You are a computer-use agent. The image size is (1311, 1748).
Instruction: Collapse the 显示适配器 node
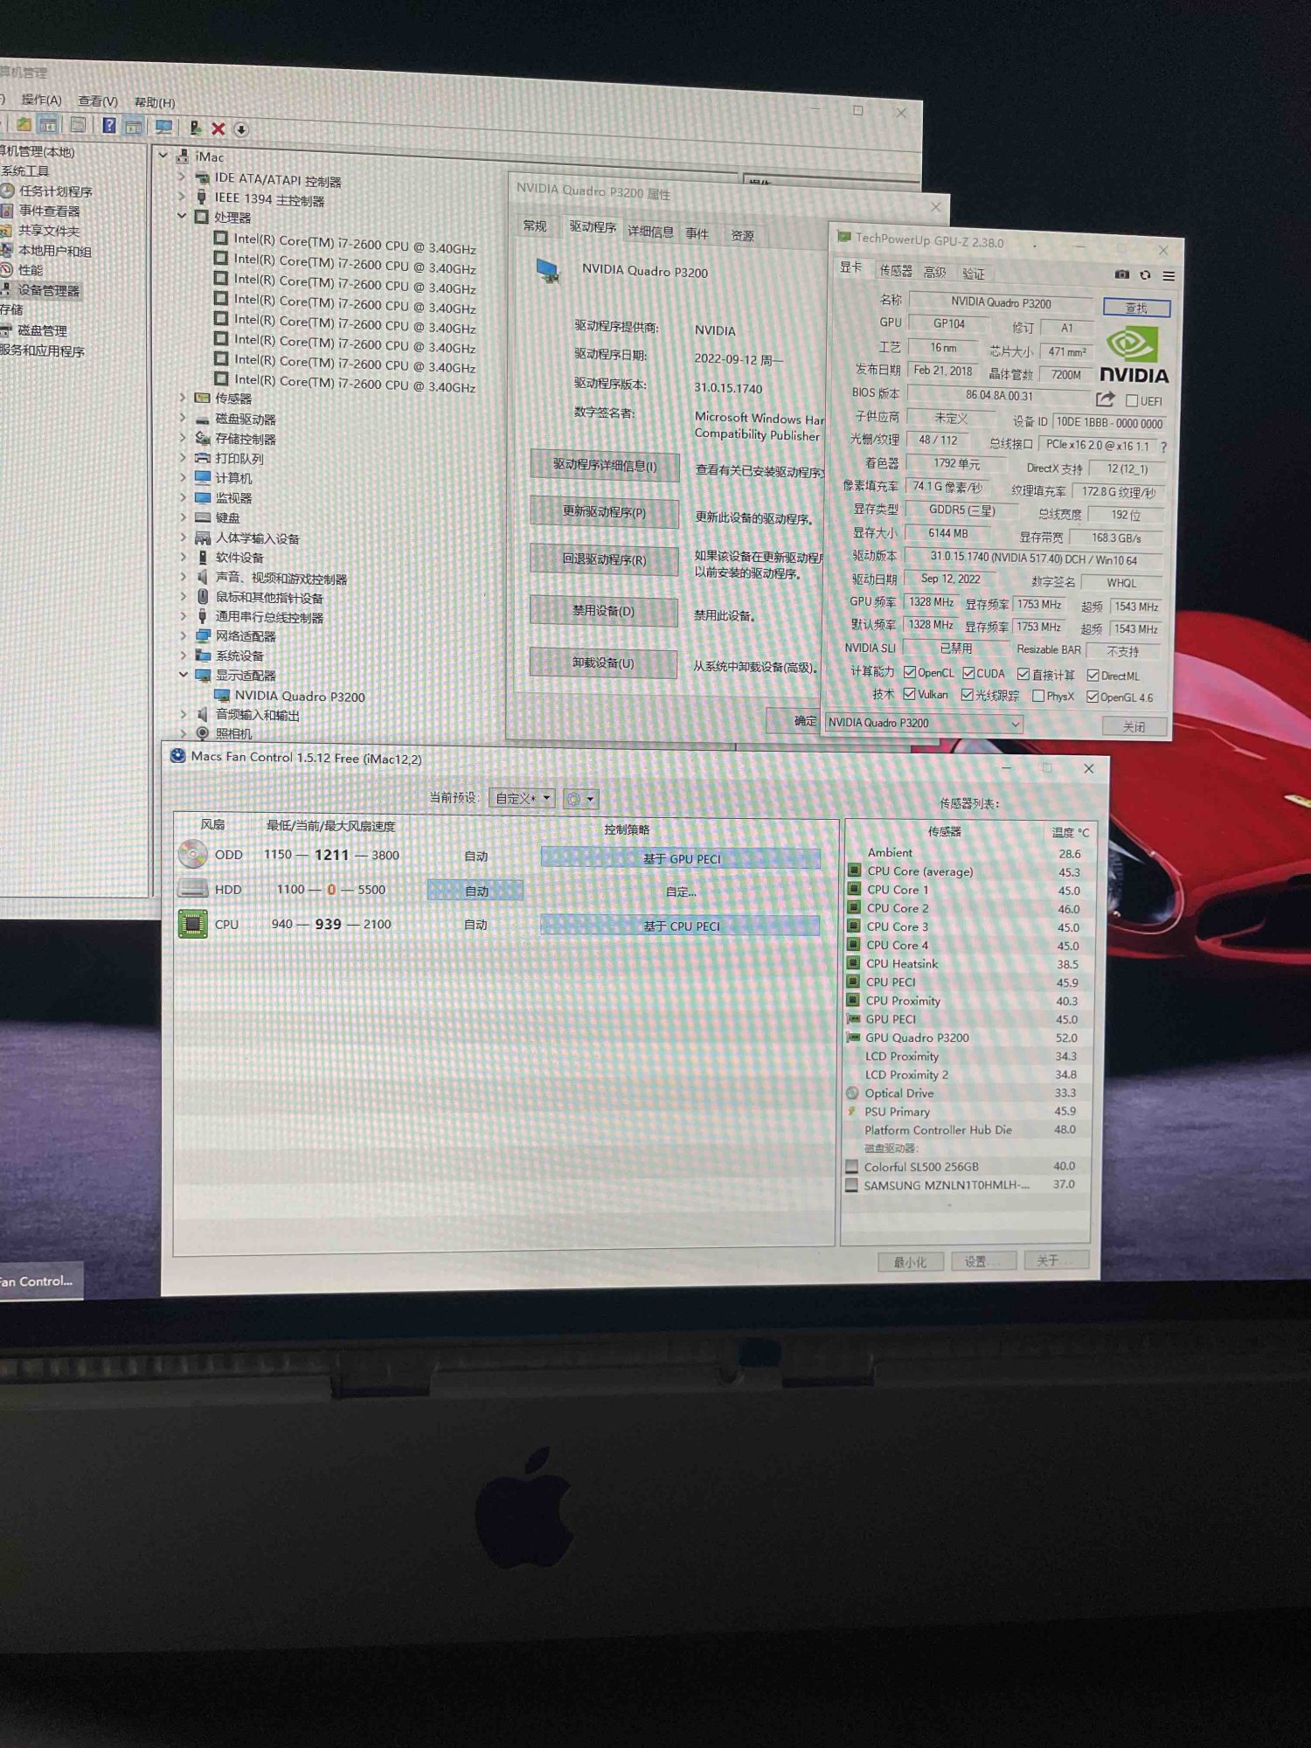coord(183,674)
